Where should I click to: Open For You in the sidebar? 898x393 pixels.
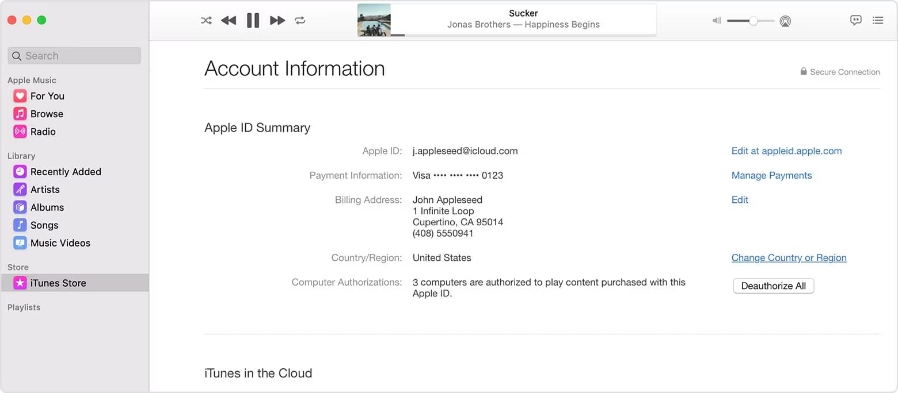point(47,96)
